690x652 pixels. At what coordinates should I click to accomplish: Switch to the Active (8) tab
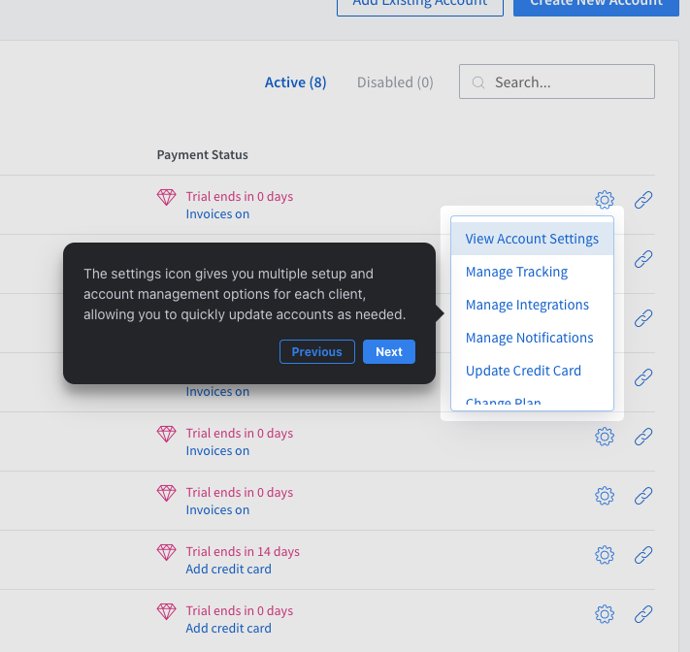[295, 82]
